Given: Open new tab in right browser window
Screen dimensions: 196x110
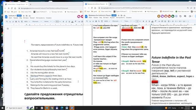Looking at the screenshot, I should pos(111,4).
